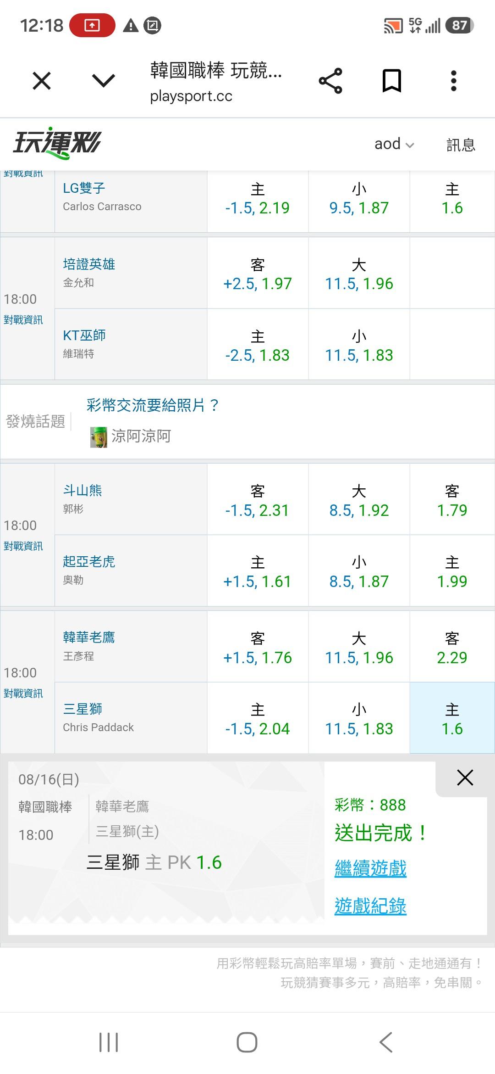This screenshot has height=1074, width=495.
Task: Select 三星獅 主 PK 1.6 odds cell
Action: click(452, 718)
